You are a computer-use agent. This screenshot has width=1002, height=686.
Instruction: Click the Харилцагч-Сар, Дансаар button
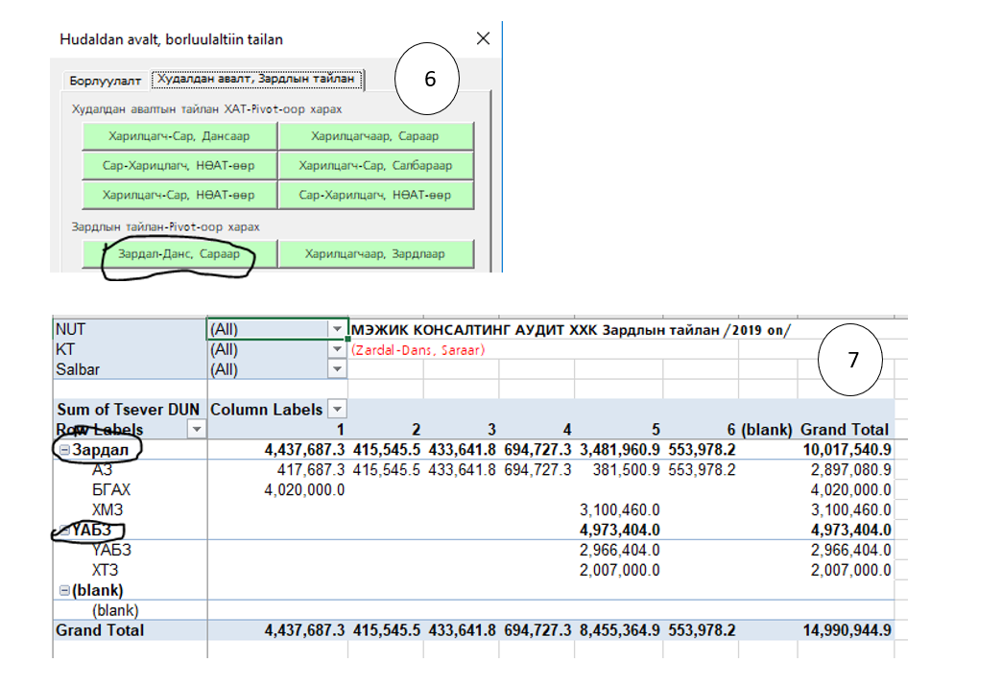pos(179,136)
